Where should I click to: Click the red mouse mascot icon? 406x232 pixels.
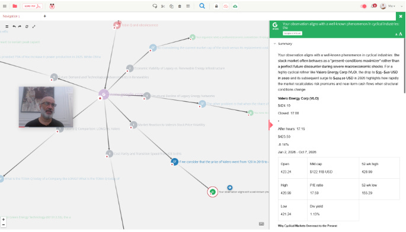(52, 6)
